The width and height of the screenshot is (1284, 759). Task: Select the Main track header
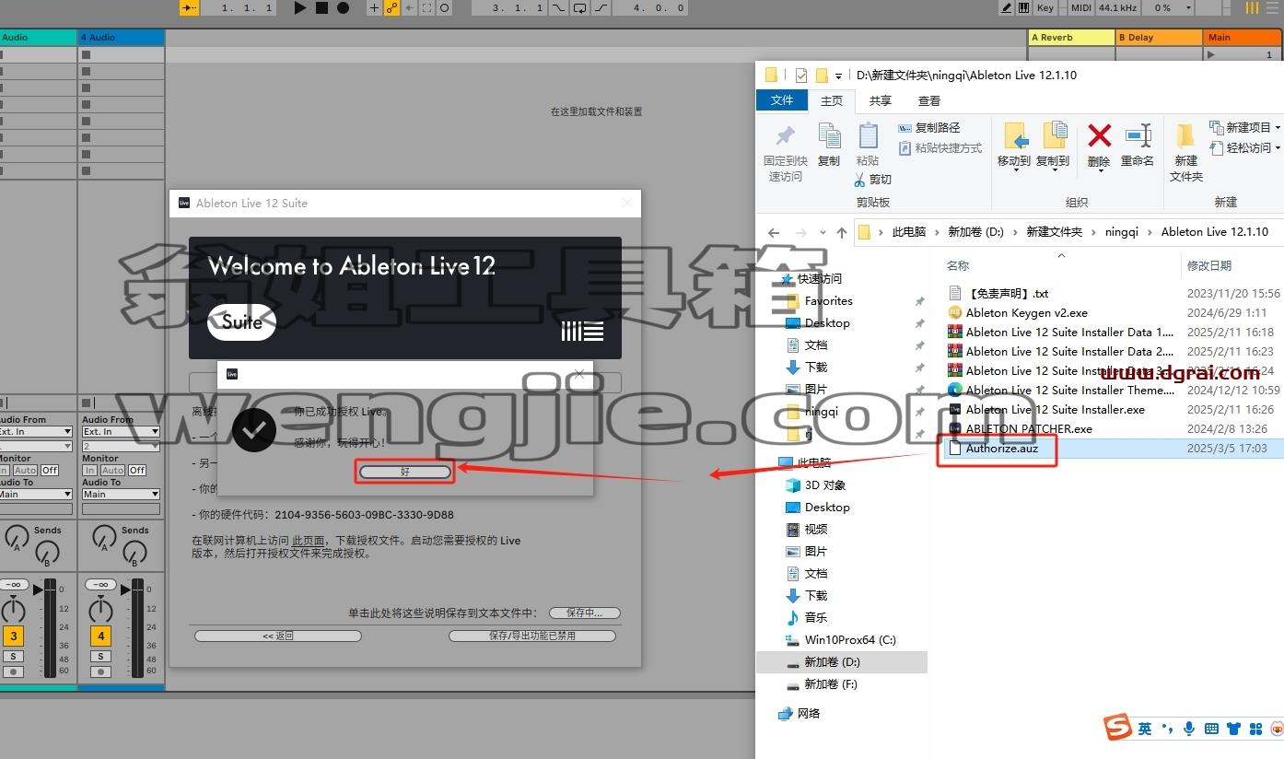pos(1243,38)
